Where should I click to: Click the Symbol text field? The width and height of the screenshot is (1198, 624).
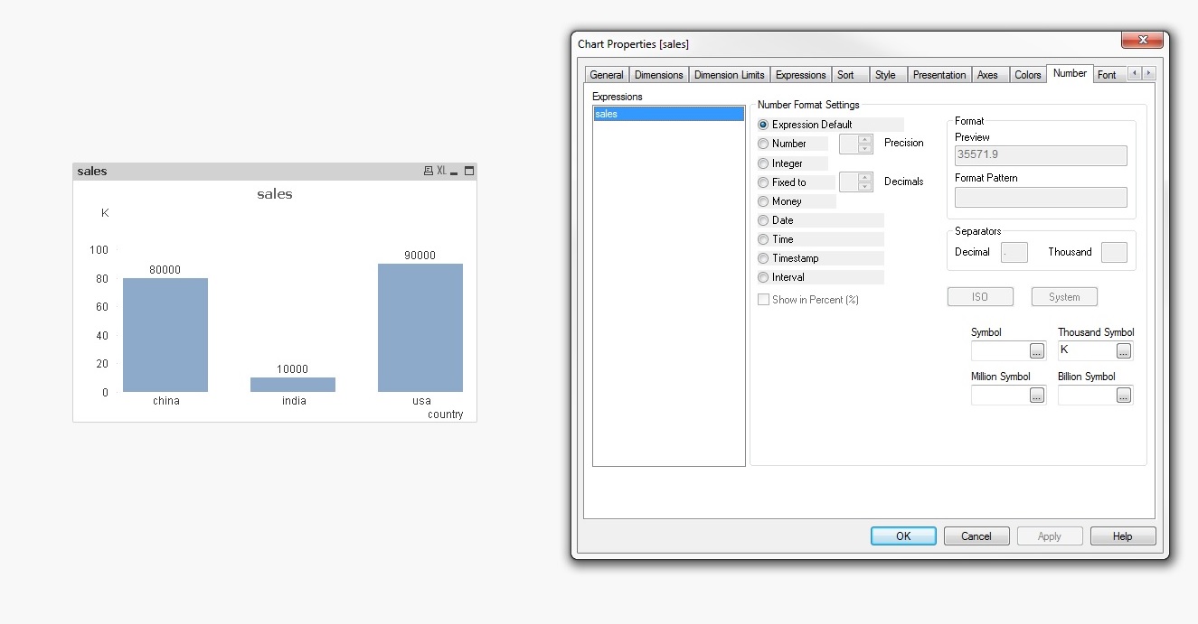click(1000, 350)
